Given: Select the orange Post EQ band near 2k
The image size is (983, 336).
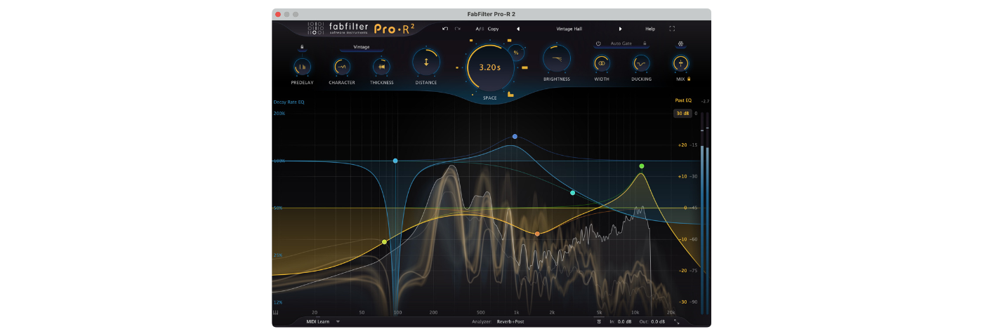Looking at the screenshot, I should pos(537,234).
